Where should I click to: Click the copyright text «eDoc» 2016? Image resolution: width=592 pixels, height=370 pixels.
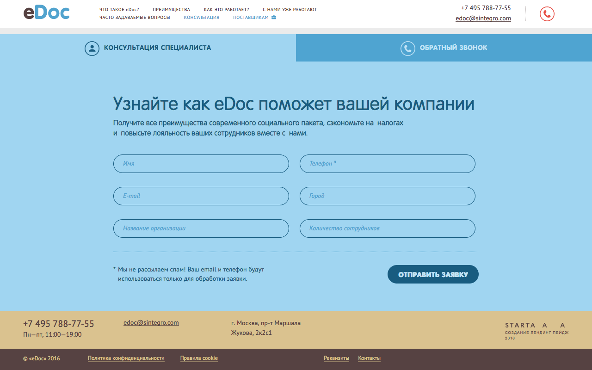[x=42, y=358]
